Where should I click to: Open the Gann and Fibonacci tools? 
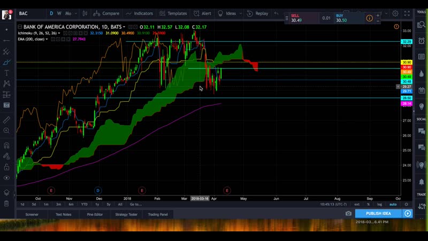point(6,51)
